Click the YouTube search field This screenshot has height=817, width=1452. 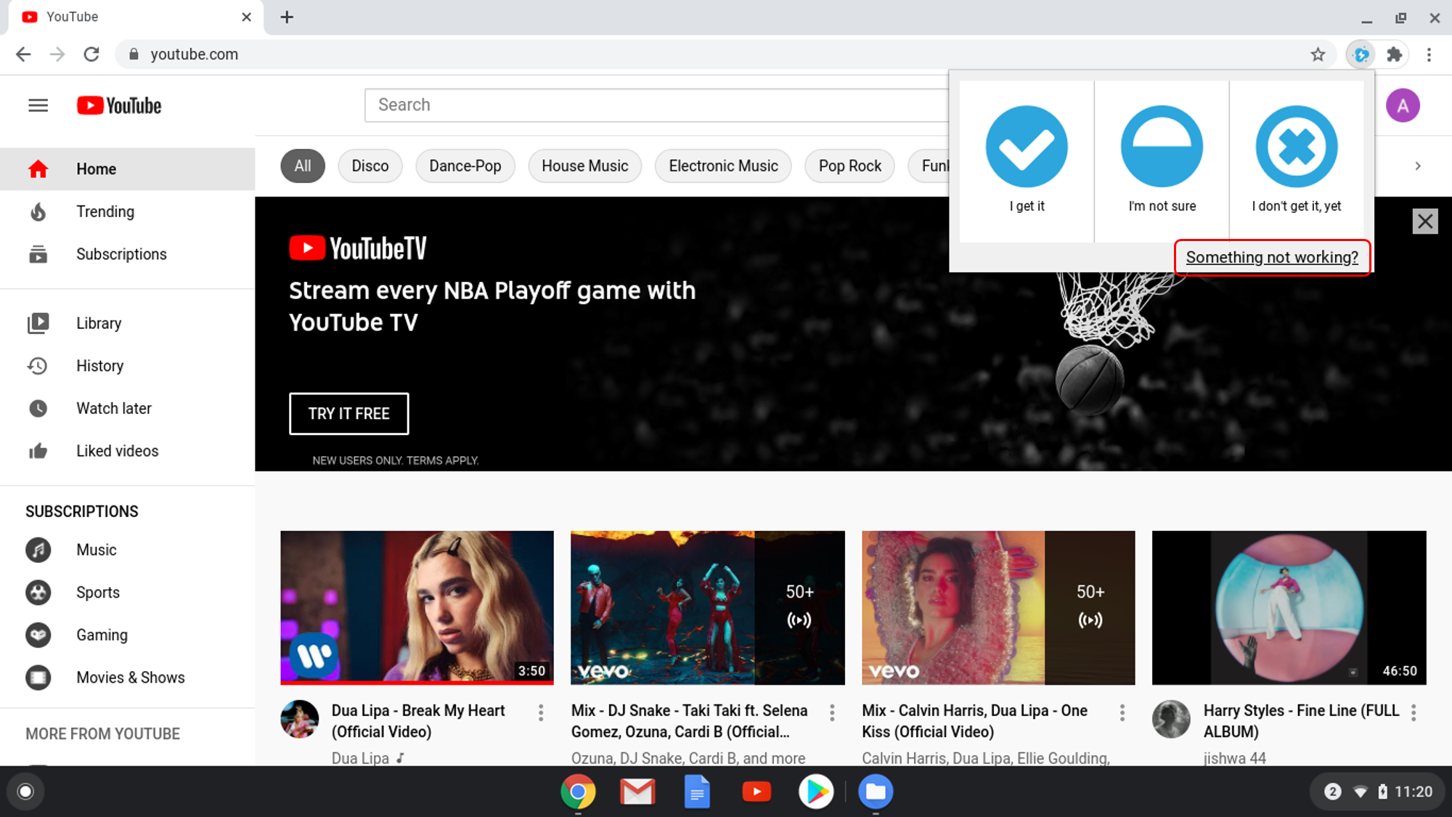coord(656,105)
